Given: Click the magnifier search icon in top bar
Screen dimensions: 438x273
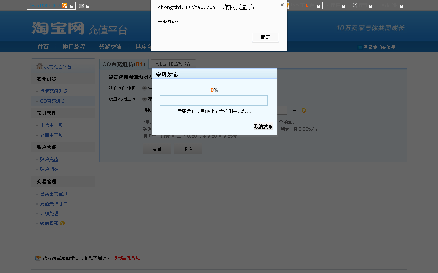Looking at the screenshot, I should tap(355, 6).
